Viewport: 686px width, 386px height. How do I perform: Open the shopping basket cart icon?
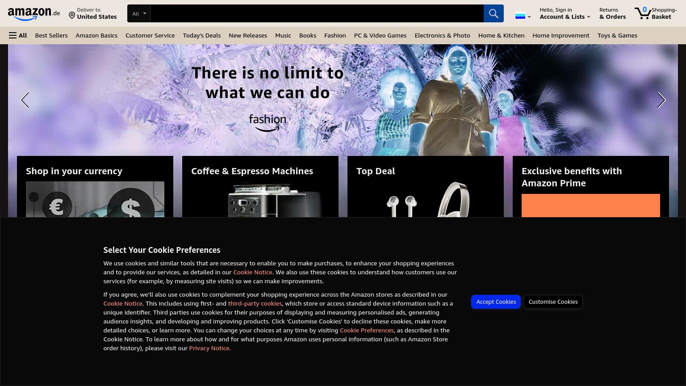pyautogui.click(x=642, y=13)
